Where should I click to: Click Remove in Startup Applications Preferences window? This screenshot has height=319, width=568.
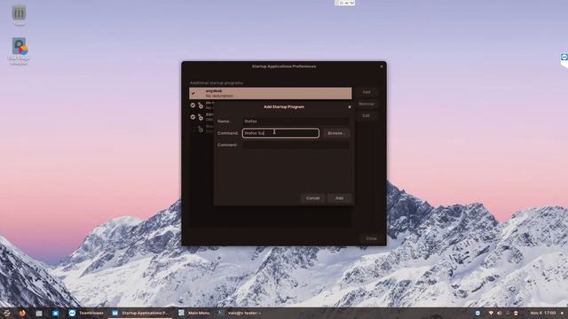tap(367, 105)
